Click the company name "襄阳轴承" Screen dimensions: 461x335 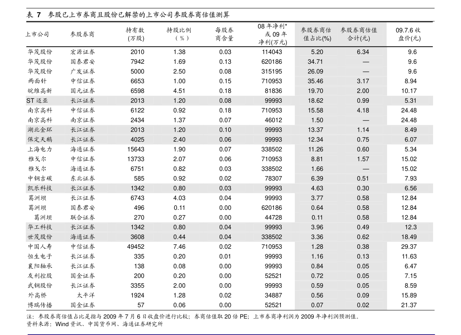tap(40, 266)
